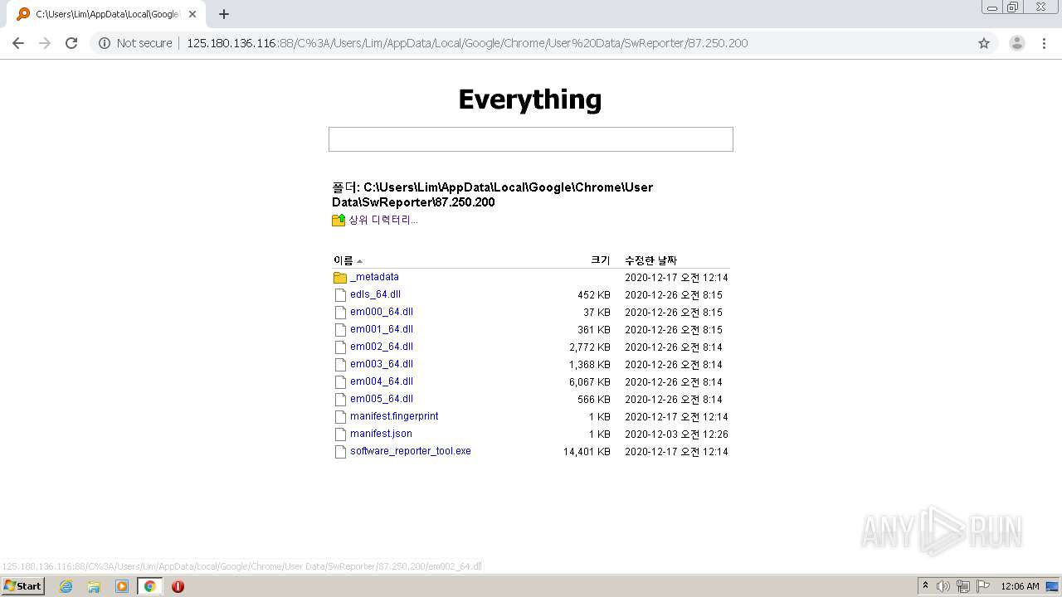
Task: Open the Windows Start menu
Action: (23, 586)
